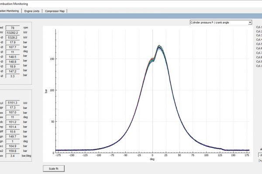The width and height of the screenshot is (262, 174).
Task: Click the 78 rpm speed field
Action: point(15,27)
